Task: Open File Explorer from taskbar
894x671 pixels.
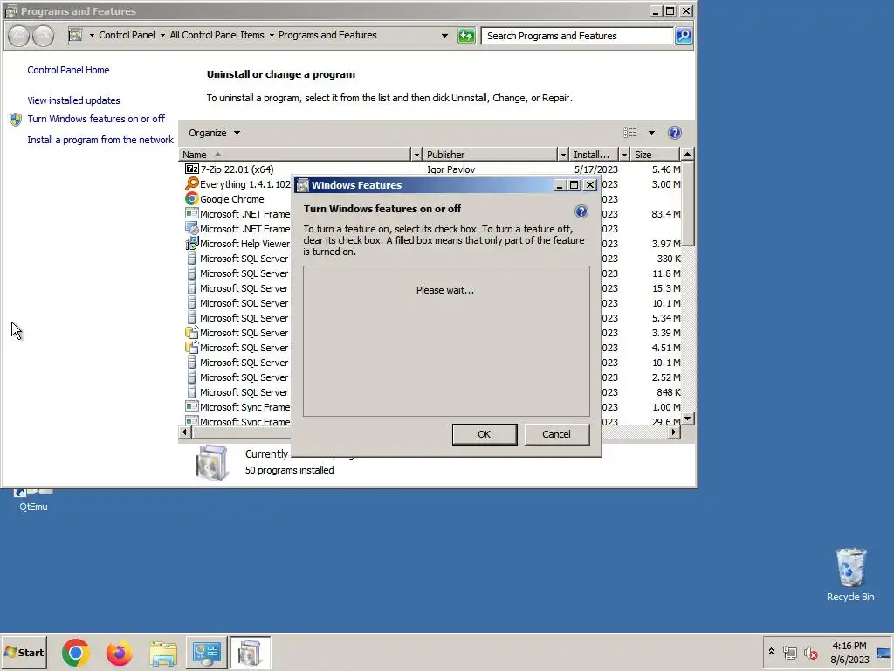Action: 163,653
